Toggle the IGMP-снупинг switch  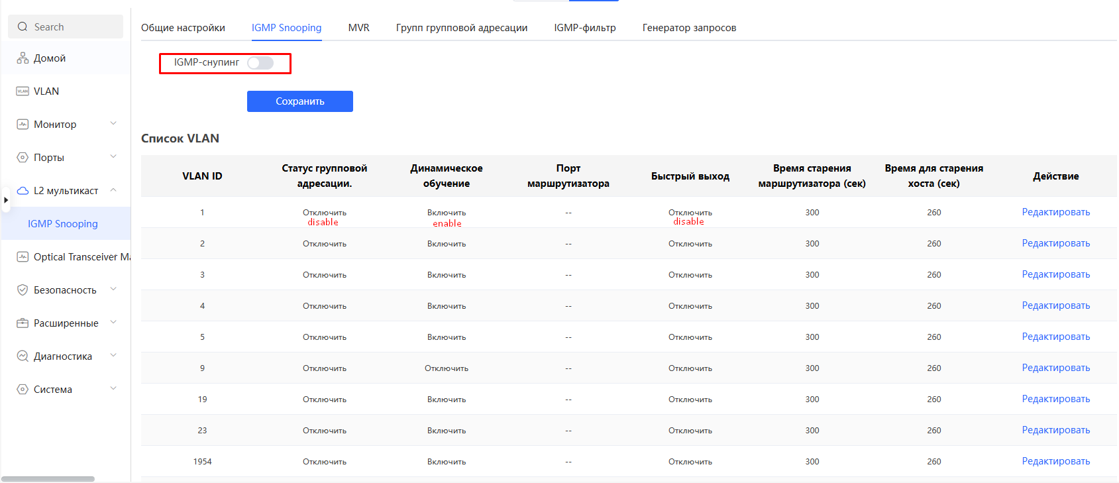[260, 63]
